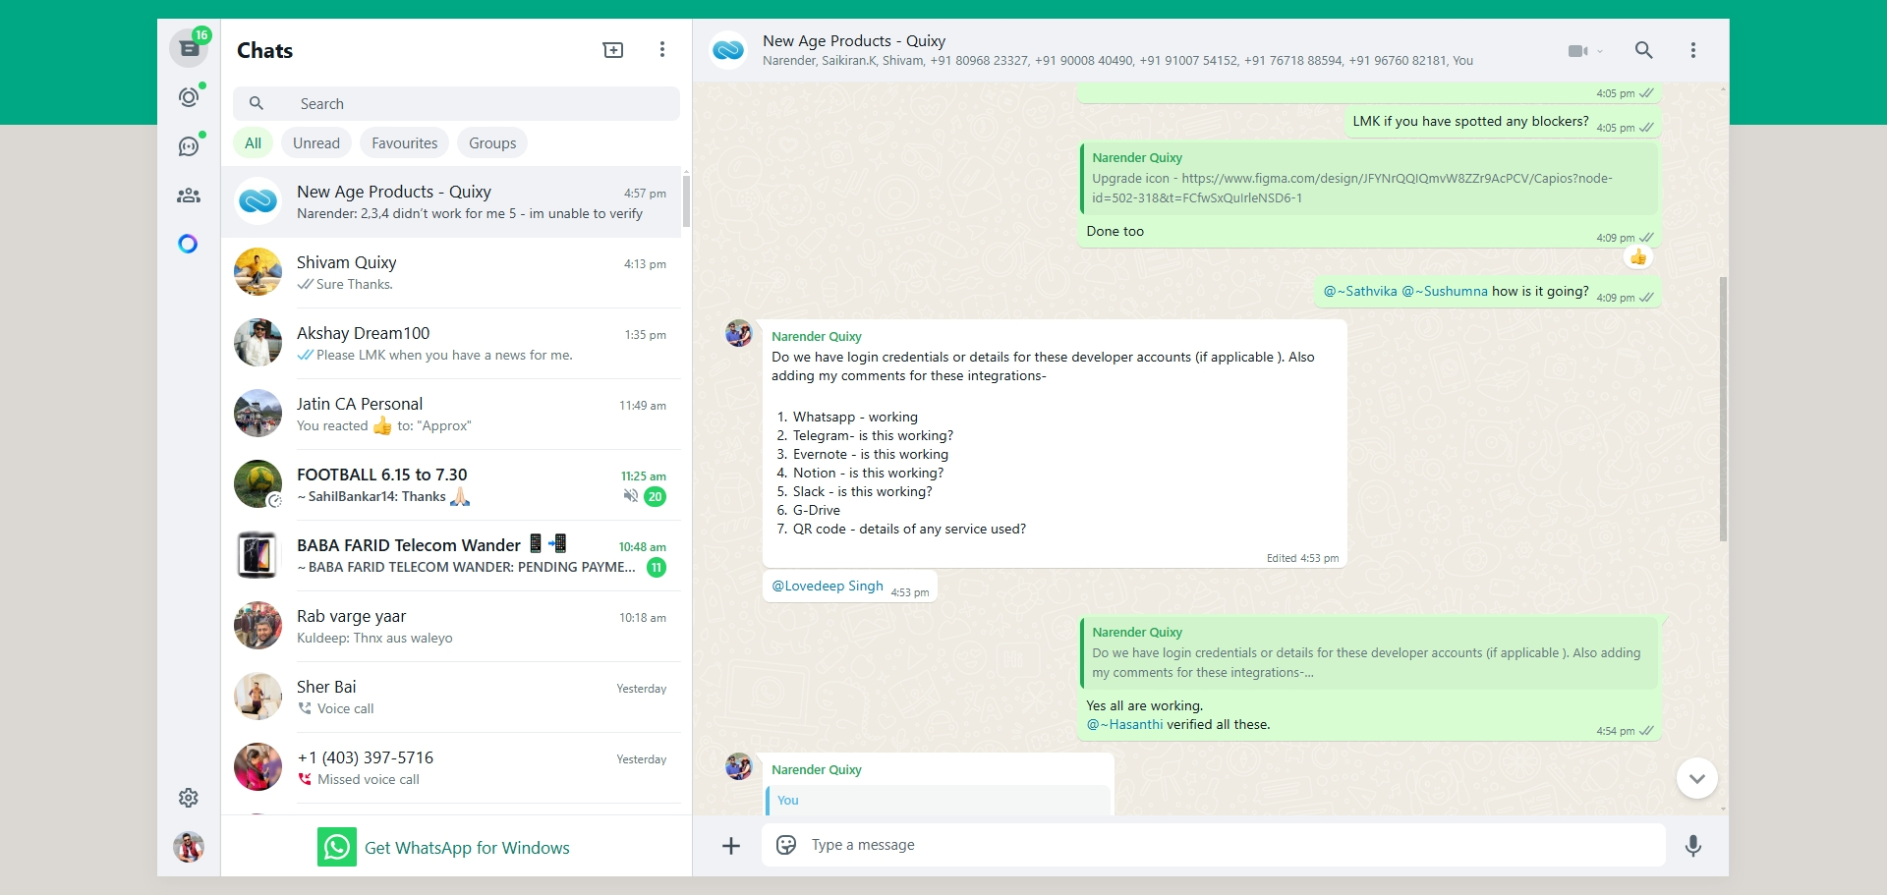Click the @~Hasanthi mention

coord(1124,724)
